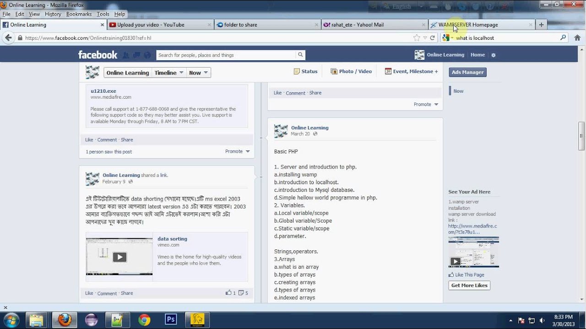Close the Upload your video - YouTube tab
This screenshot has width=586, height=329.
coord(209,25)
